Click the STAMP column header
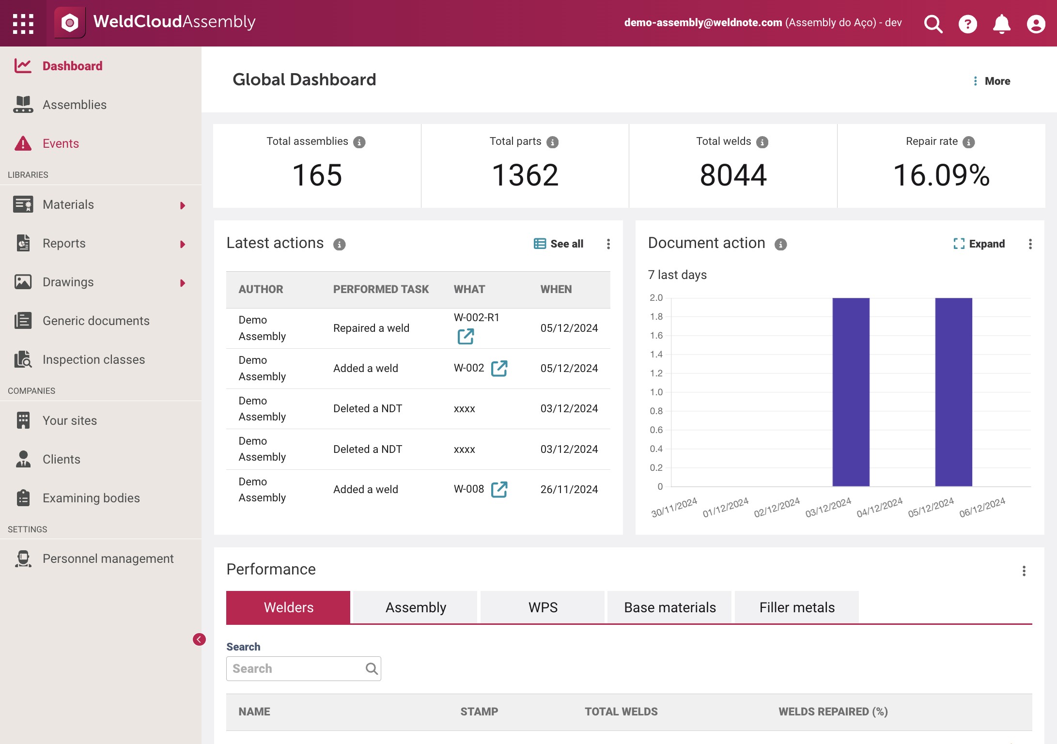The height and width of the screenshot is (744, 1057). pos(479,712)
